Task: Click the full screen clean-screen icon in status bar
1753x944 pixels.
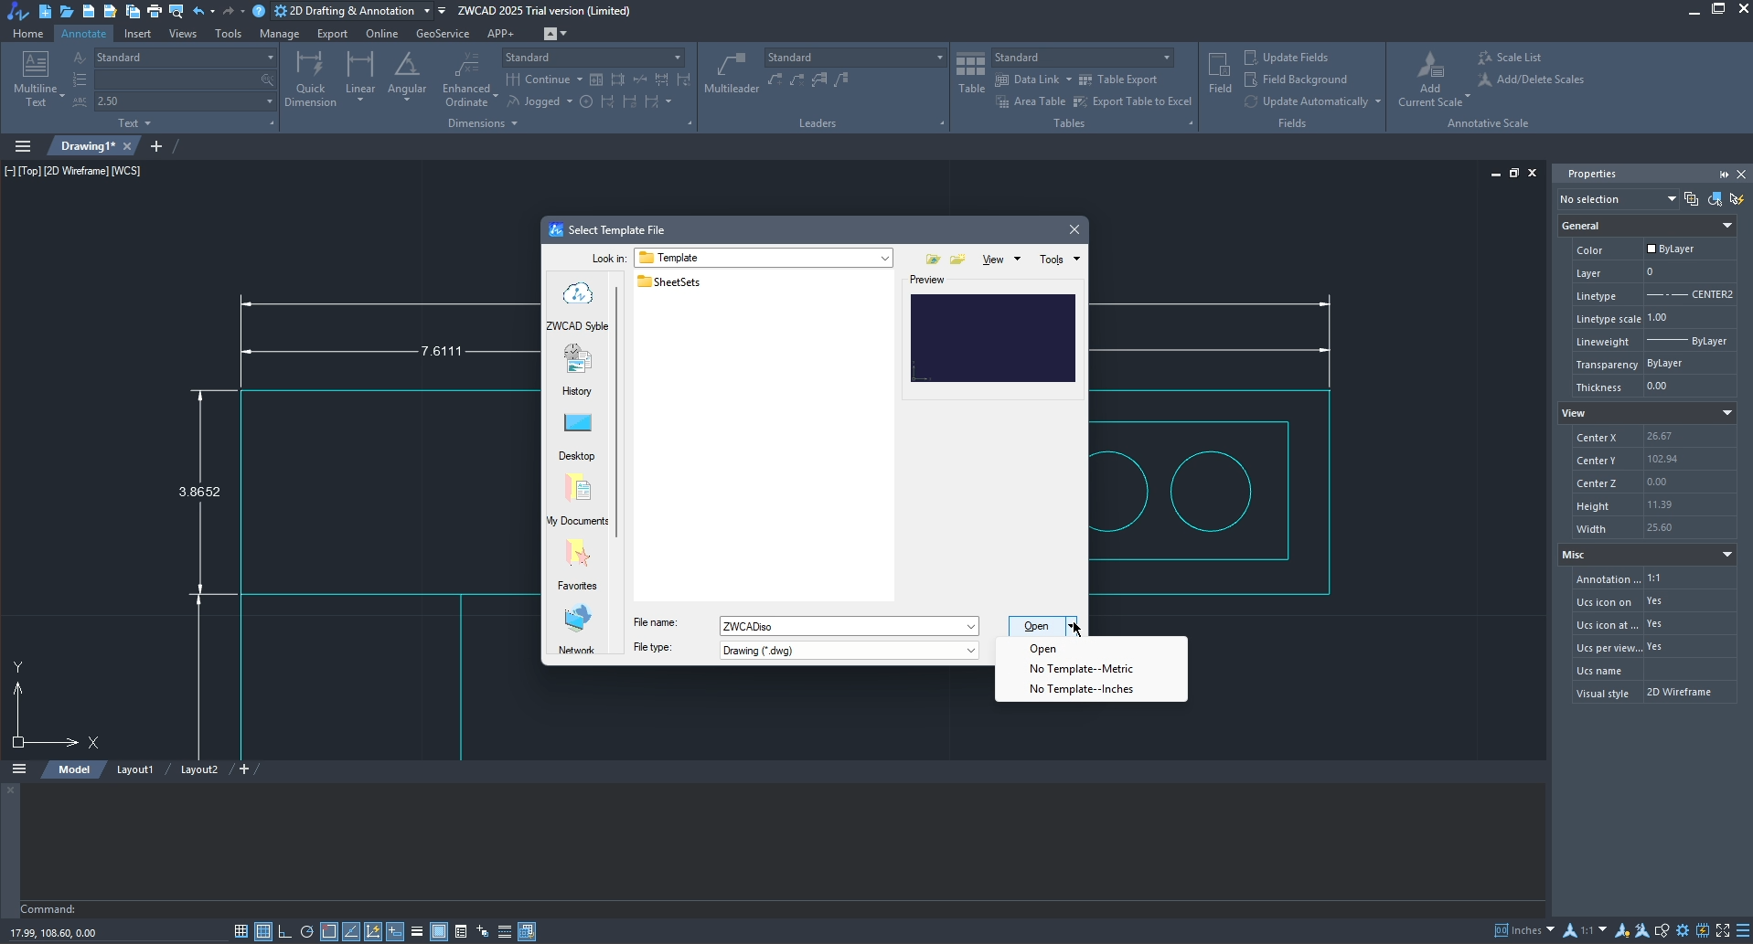Action: (x=1723, y=931)
